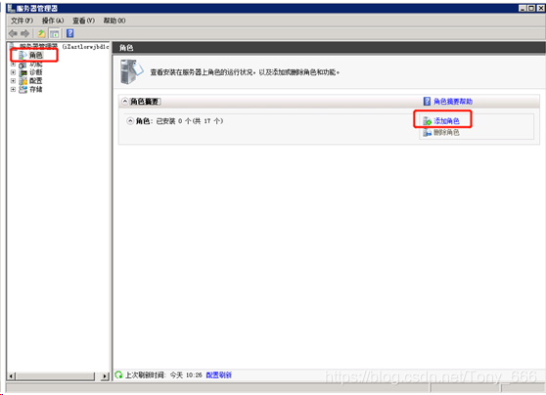Select the 诊断 tree item
Image resolution: width=546 pixels, height=395 pixels.
coord(35,72)
